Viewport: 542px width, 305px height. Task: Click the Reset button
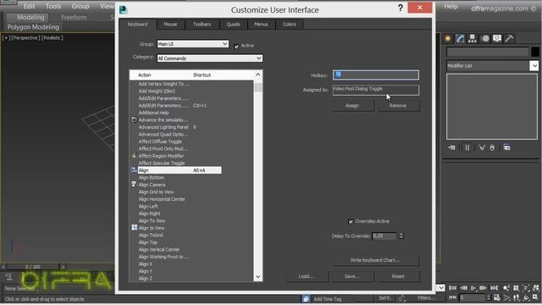click(398, 276)
